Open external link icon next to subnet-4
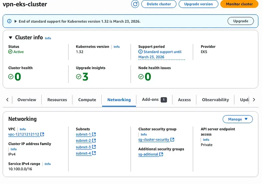The image size is (262, 184). coord(94,153)
